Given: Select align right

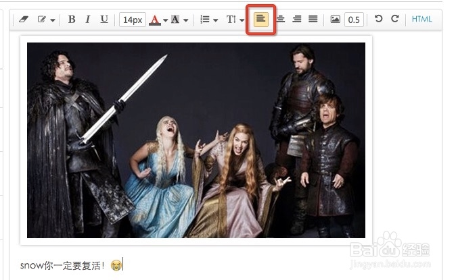Looking at the screenshot, I should click(297, 19).
